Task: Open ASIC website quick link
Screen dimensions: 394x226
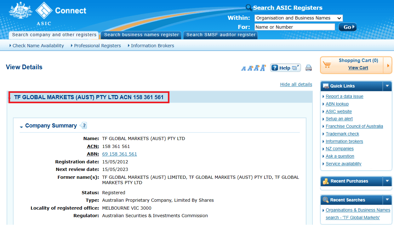Action: pos(339,111)
